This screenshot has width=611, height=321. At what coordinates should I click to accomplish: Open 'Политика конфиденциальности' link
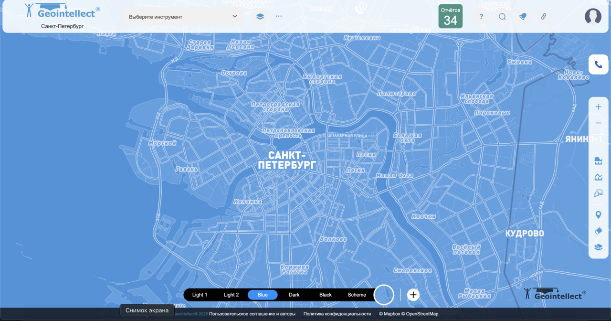[337, 314]
